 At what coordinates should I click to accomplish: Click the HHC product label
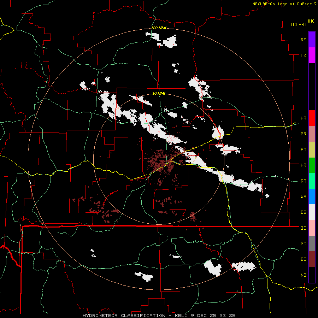click(311, 21)
